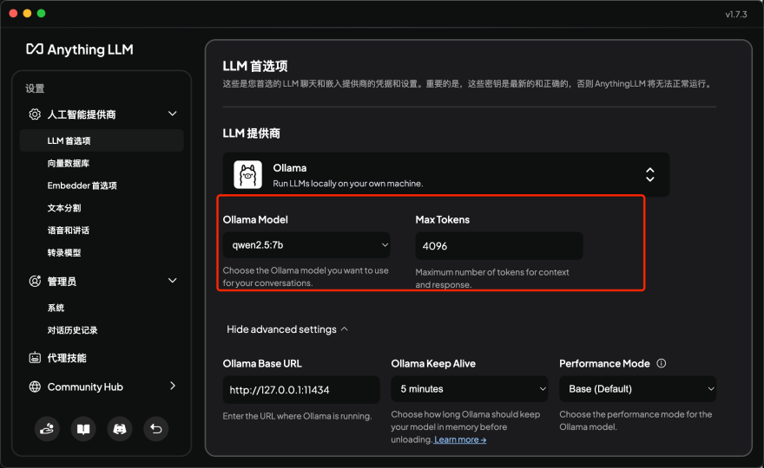
Task: Collapse the 管理员 section
Action: (x=172, y=281)
